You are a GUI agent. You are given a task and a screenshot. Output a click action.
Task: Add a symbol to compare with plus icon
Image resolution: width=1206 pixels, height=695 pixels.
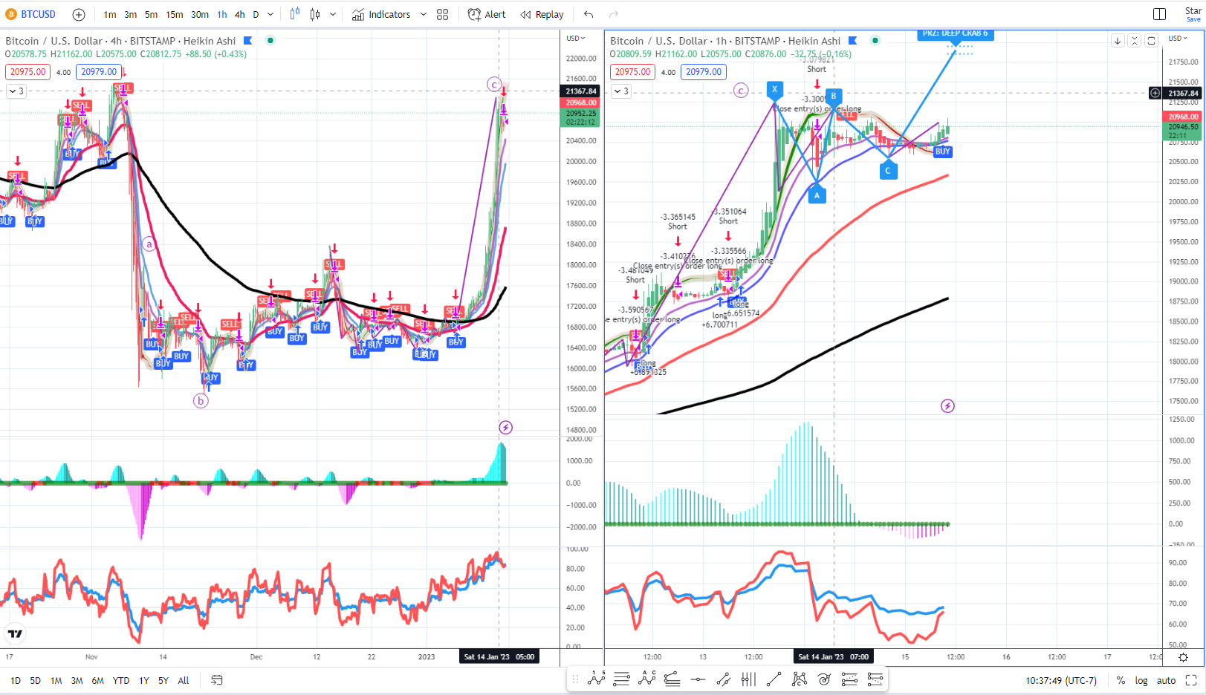pos(79,14)
